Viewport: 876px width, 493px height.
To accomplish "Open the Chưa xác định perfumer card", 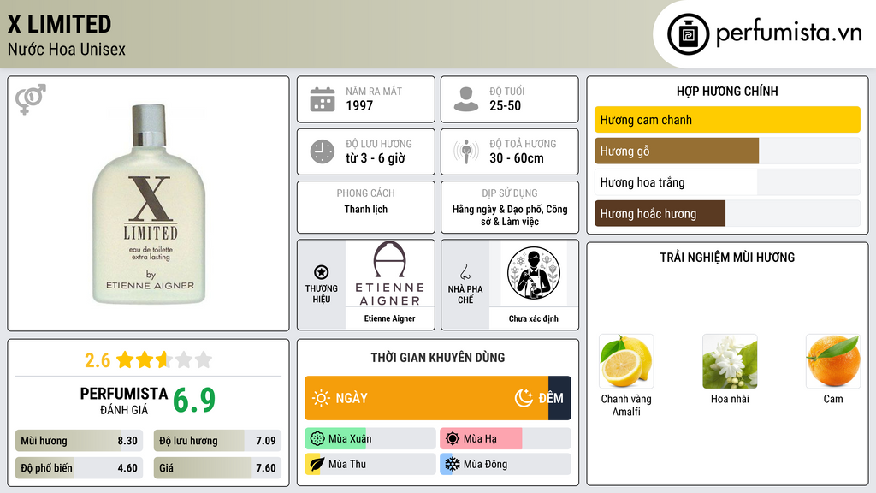I will point(534,284).
